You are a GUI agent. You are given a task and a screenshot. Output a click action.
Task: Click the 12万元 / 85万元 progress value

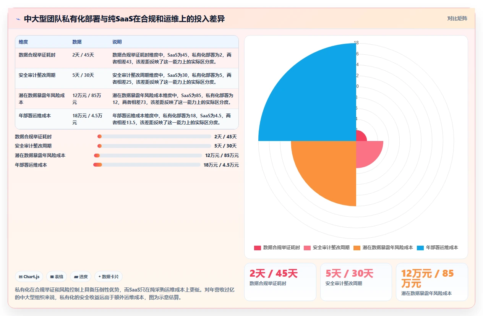(222, 156)
